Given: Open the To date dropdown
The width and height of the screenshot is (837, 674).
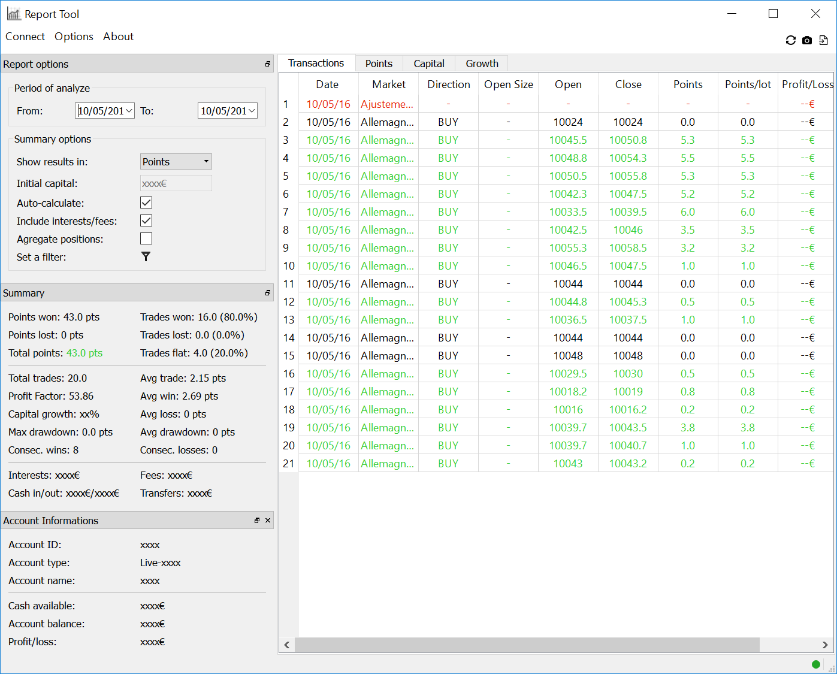Looking at the screenshot, I should pos(252,111).
